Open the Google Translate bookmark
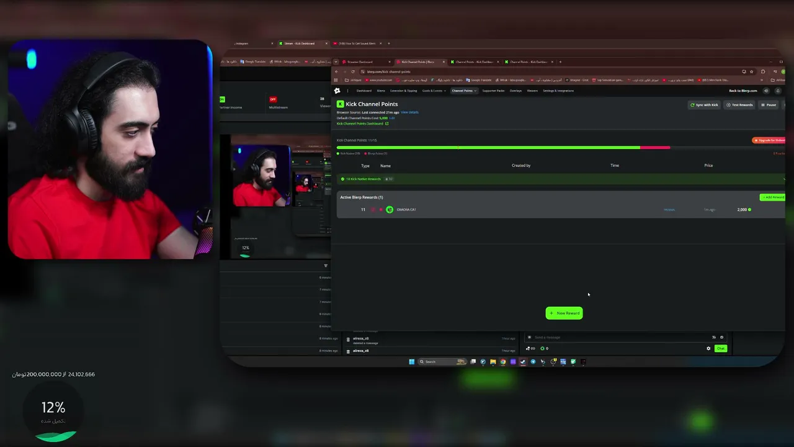Viewport: 794px width, 447px height. [479, 80]
